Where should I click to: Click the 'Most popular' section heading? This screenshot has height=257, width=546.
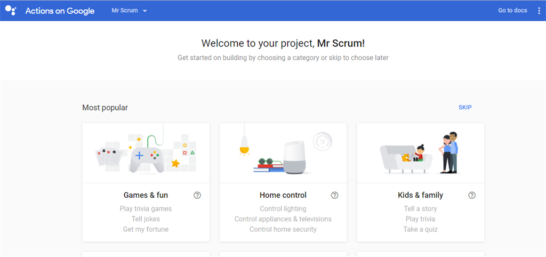(105, 108)
